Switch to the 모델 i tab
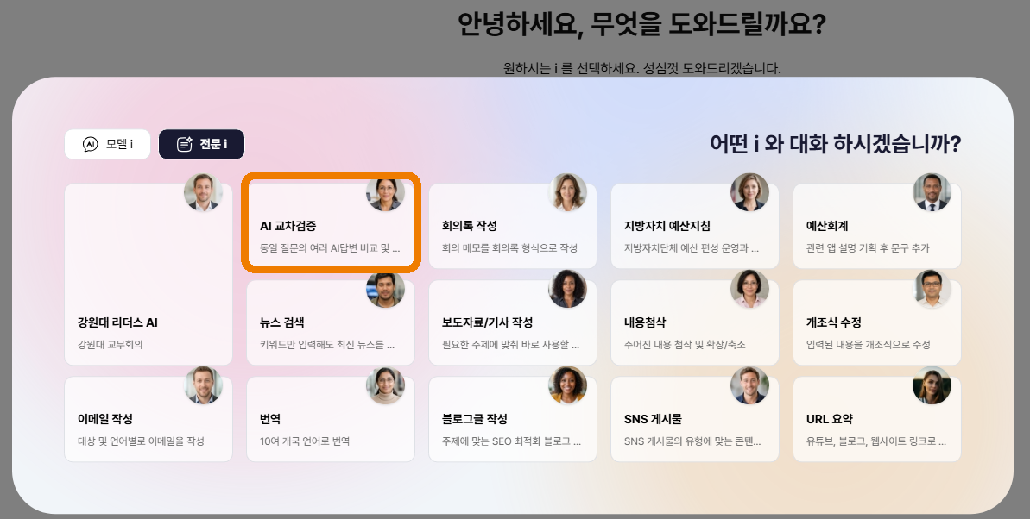This screenshot has width=1030, height=519. point(107,144)
